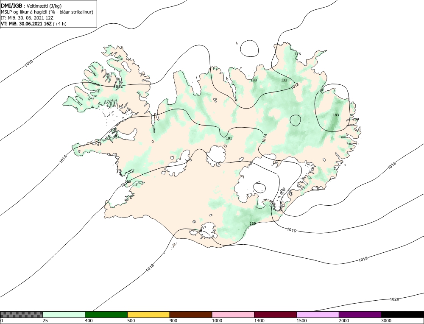Click the grey checkered 0–25 legend swatch

point(22,314)
